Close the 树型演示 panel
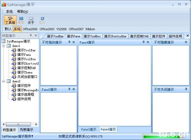 point(36,35)
